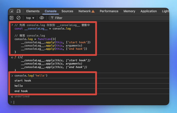Go to the Application tab

coord(148,11)
